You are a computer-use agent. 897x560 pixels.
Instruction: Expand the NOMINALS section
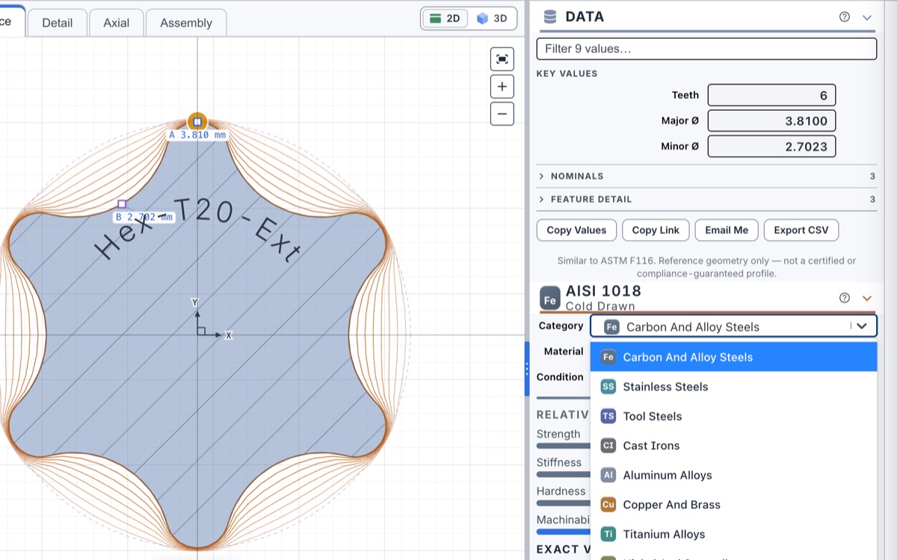click(x=706, y=176)
